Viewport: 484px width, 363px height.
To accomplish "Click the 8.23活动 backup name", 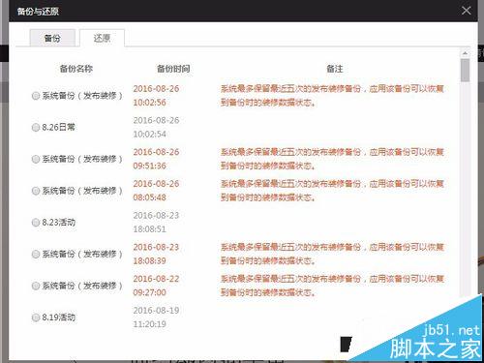I will pyautogui.click(x=58, y=223).
